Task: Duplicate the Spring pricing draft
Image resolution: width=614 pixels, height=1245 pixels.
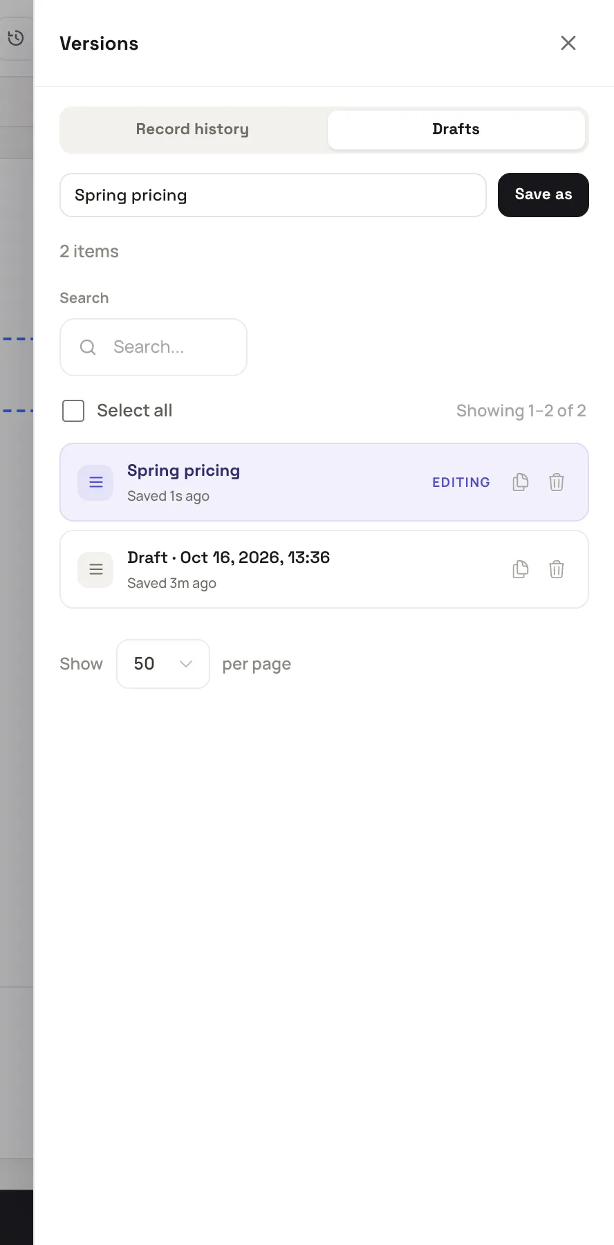Action: [521, 482]
